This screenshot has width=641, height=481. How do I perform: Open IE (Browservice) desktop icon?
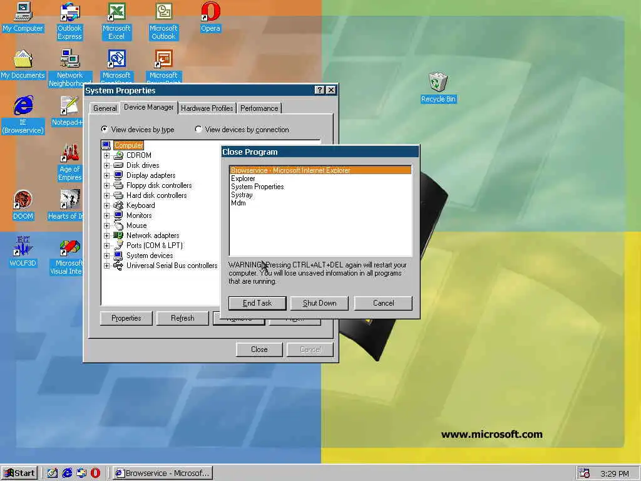(23, 115)
